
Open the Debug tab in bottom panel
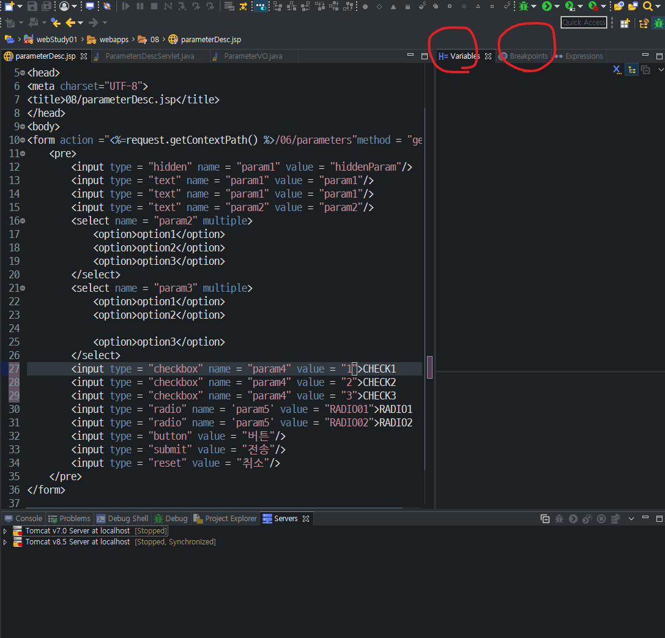(x=171, y=519)
